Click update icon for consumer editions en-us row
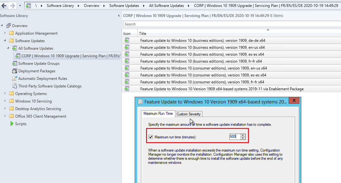341x183 pixels. pos(127,68)
